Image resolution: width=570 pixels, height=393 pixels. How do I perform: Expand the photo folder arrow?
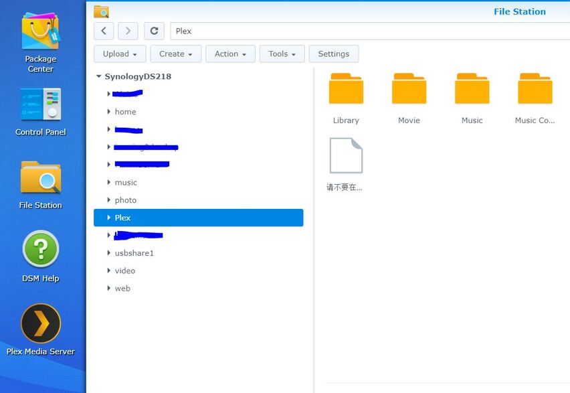coord(108,200)
